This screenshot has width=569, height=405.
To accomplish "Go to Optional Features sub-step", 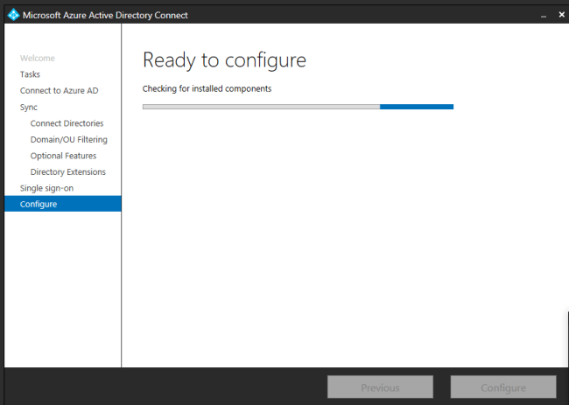I will [63, 156].
